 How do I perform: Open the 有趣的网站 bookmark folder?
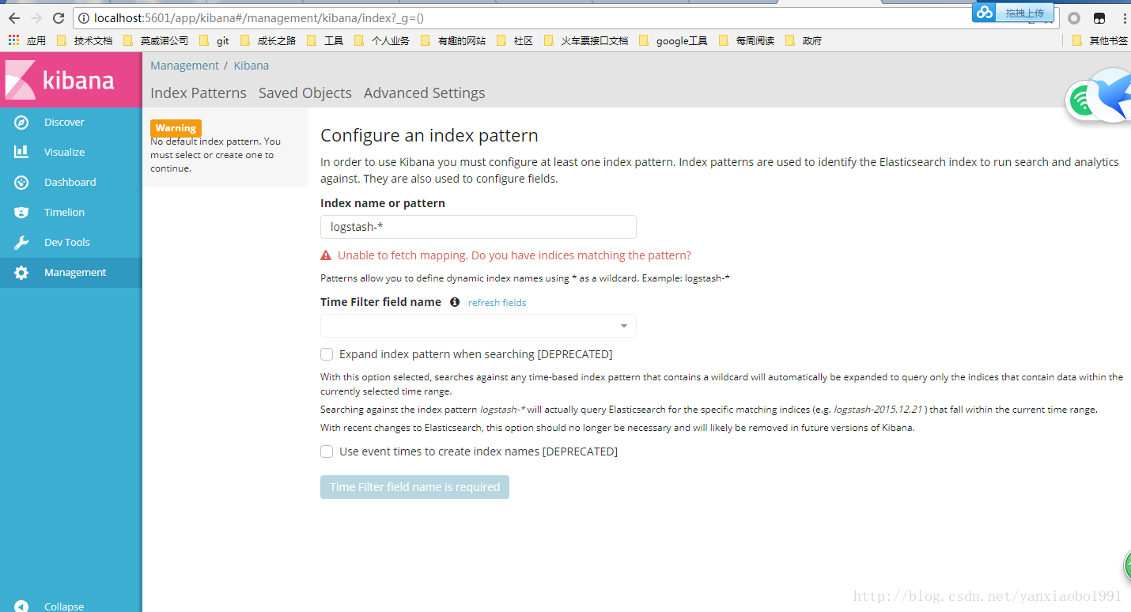click(453, 40)
